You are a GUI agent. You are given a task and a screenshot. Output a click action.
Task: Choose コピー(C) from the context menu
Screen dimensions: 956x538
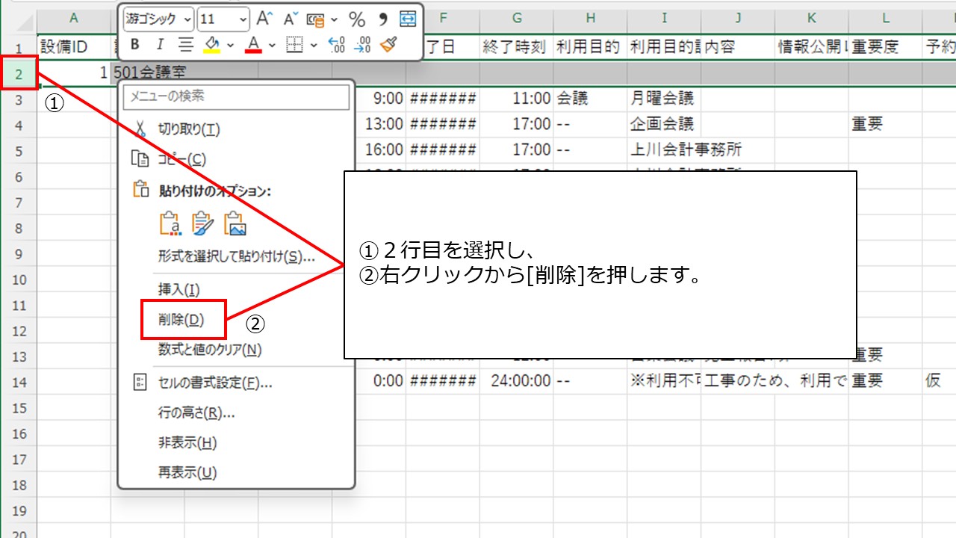click(x=236, y=159)
